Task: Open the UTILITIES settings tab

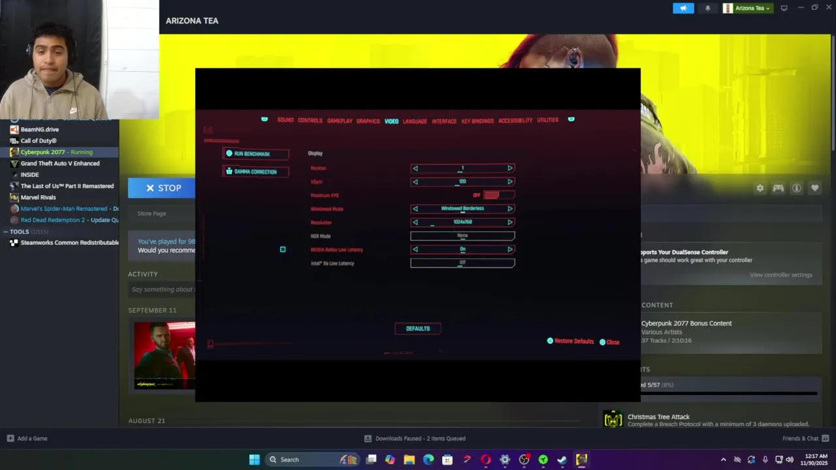Action: pyautogui.click(x=547, y=120)
